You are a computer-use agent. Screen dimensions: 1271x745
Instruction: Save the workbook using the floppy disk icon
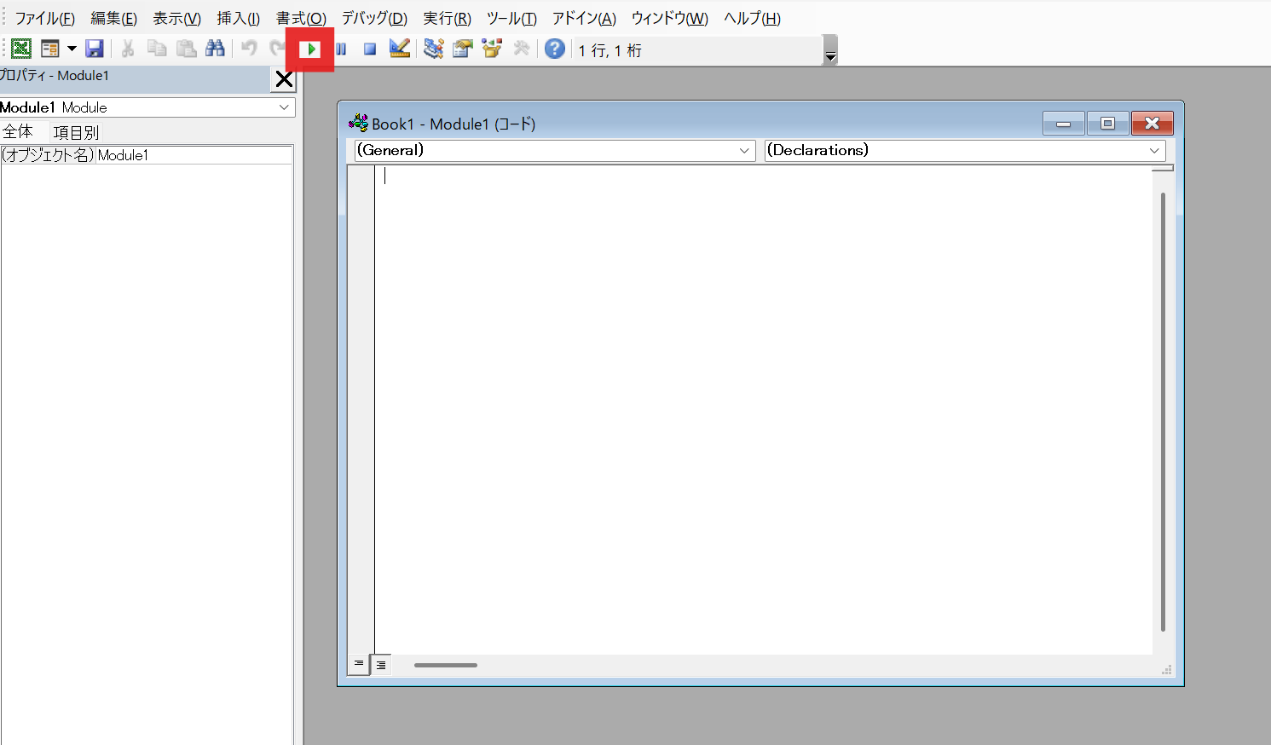pos(95,49)
